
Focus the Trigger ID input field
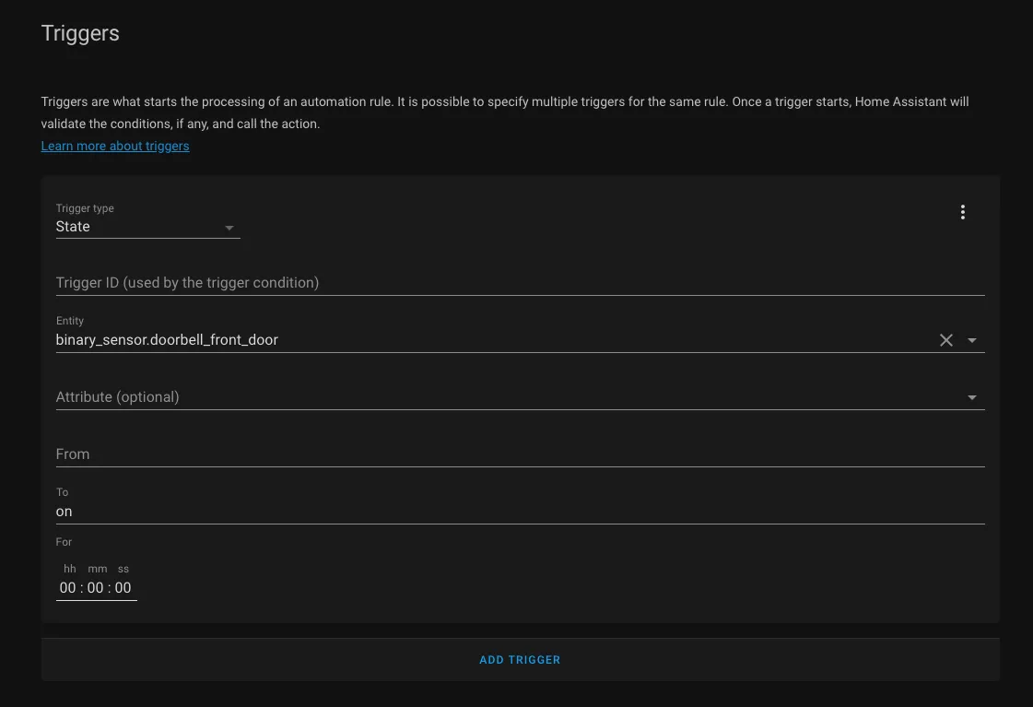(369, 282)
